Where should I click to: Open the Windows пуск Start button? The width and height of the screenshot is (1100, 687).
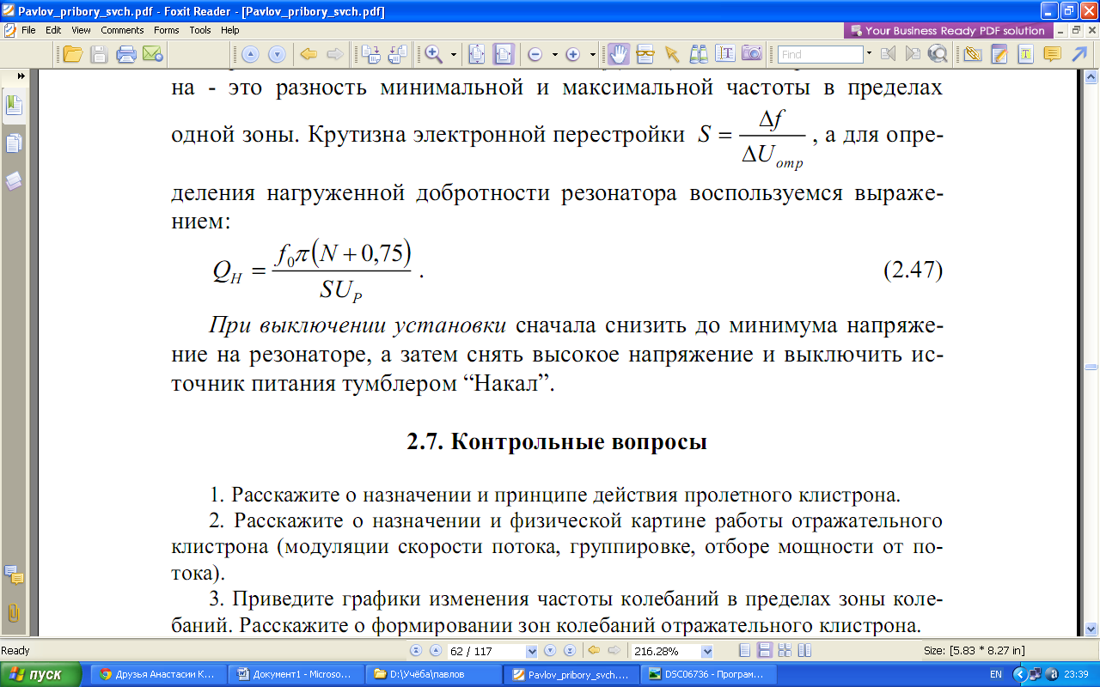(41, 674)
